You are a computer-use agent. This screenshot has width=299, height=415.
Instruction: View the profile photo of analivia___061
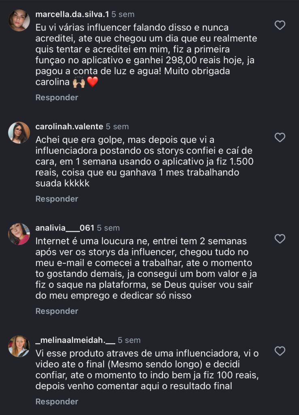coord(19,234)
